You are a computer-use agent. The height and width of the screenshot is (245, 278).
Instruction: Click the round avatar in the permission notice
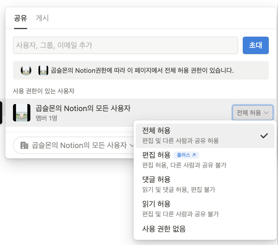[26, 70]
